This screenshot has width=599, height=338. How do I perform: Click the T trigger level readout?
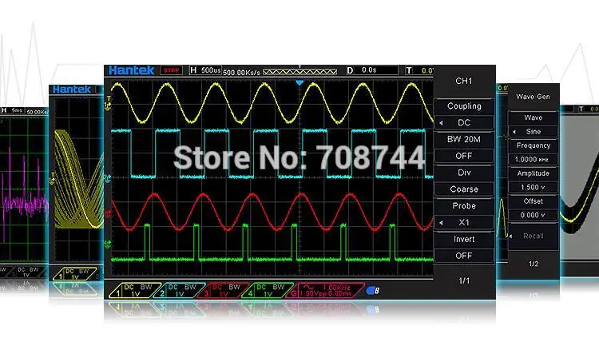click(x=419, y=70)
